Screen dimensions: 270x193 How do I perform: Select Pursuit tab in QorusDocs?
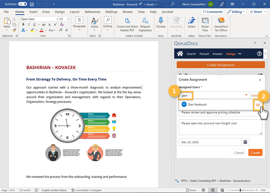(x=204, y=54)
